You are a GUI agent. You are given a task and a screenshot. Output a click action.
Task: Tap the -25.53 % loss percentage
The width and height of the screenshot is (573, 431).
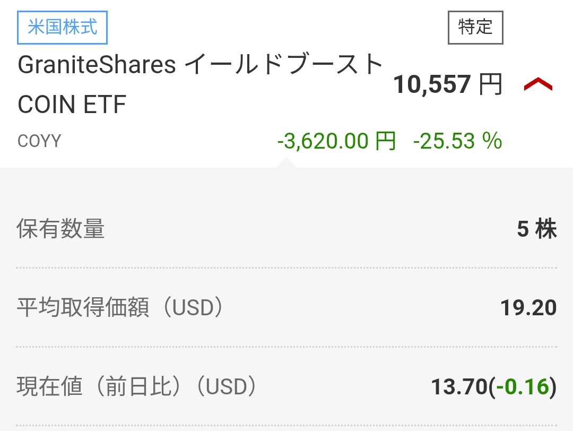click(457, 141)
